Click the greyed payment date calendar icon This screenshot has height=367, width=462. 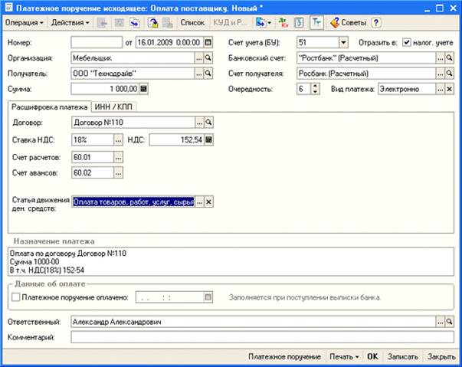point(208,297)
